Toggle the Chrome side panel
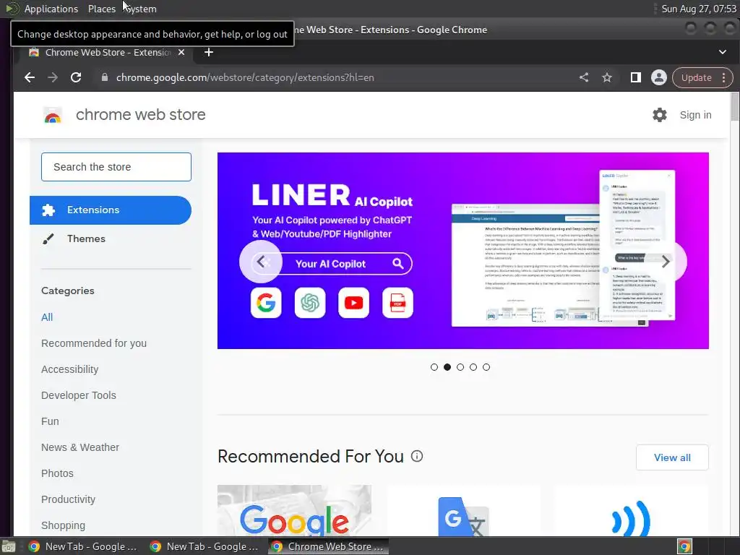Viewport: 740px width, 555px height. click(636, 77)
